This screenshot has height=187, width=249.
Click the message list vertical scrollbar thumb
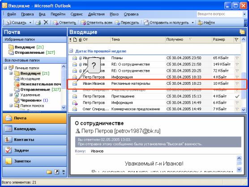point(243,86)
